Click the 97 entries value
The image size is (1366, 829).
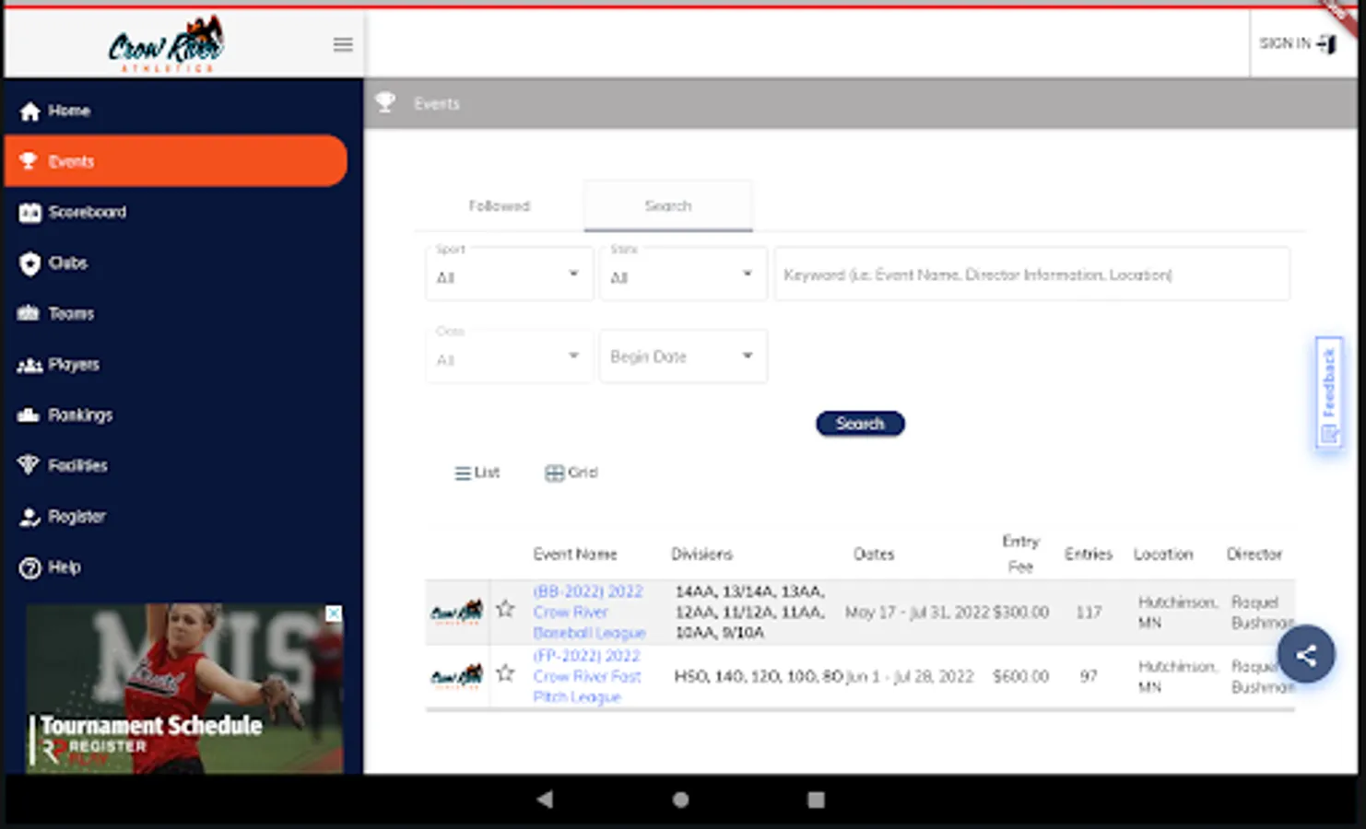[1089, 676]
